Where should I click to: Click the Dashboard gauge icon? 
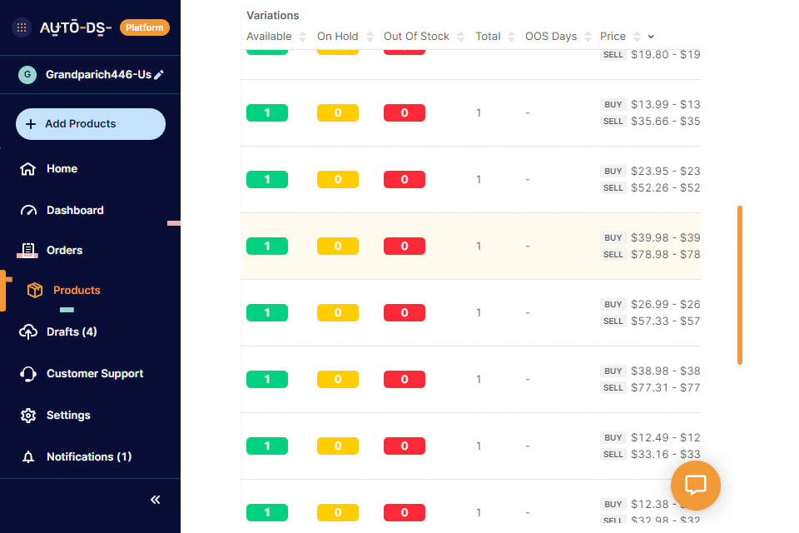[28, 210]
